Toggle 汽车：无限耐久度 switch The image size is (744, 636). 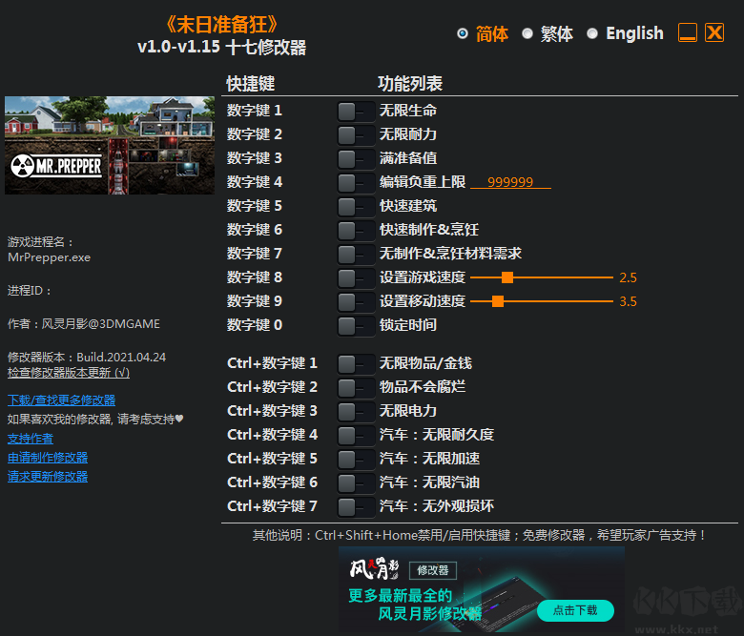pos(356,436)
